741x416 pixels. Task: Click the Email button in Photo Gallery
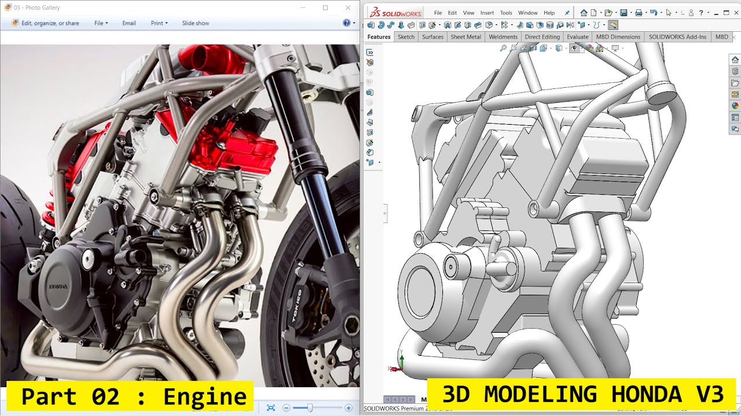tap(129, 23)
